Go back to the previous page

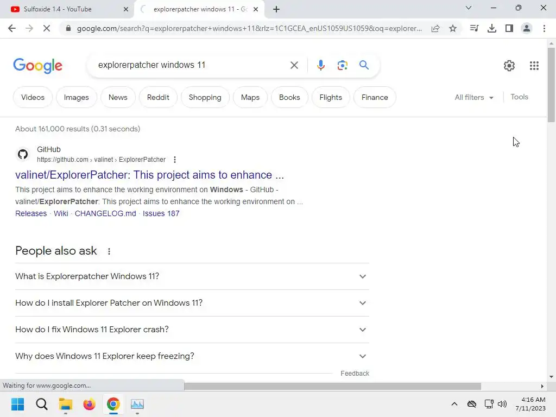point(12,28)
